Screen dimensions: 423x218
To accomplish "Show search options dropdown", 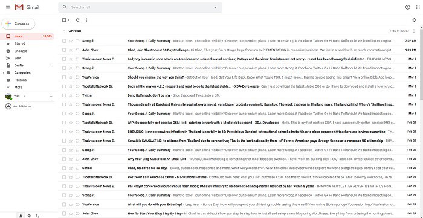I will [216, 7].
